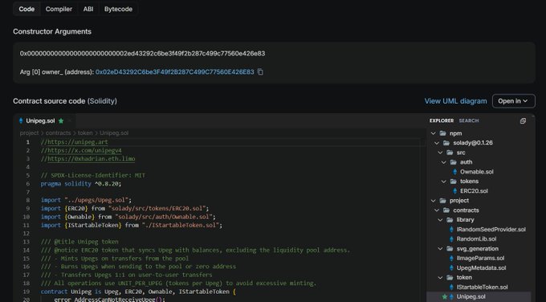
Task: Select the Unipeg.sol editor tab
Action: pyautogui.click(x=45, y=120)
